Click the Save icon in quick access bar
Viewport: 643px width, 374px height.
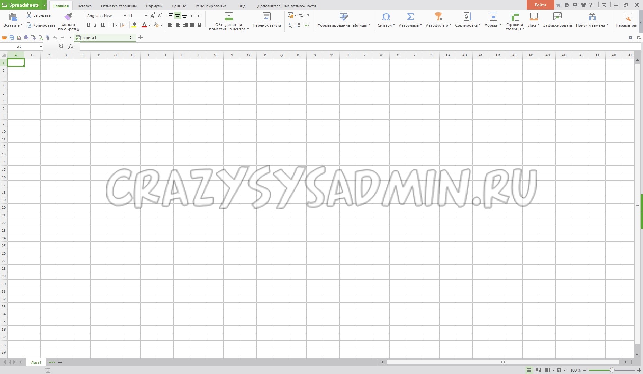point(11,38)
